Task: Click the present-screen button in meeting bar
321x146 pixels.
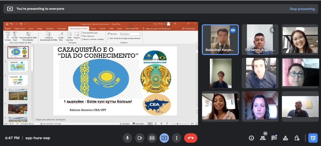Action: [164, 138]
